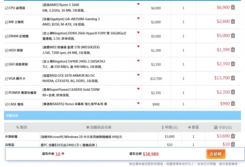Viewport: 245px width, 167px height.
Task: Click the 單價(元) column header
Action: point(170,127)
